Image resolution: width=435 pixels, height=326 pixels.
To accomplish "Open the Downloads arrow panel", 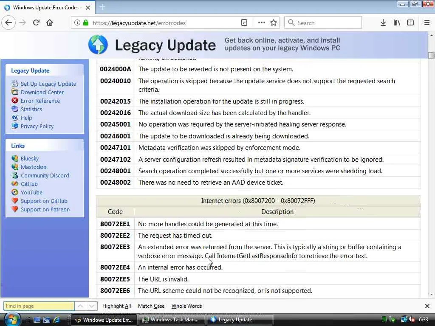I will click(383, 23).
